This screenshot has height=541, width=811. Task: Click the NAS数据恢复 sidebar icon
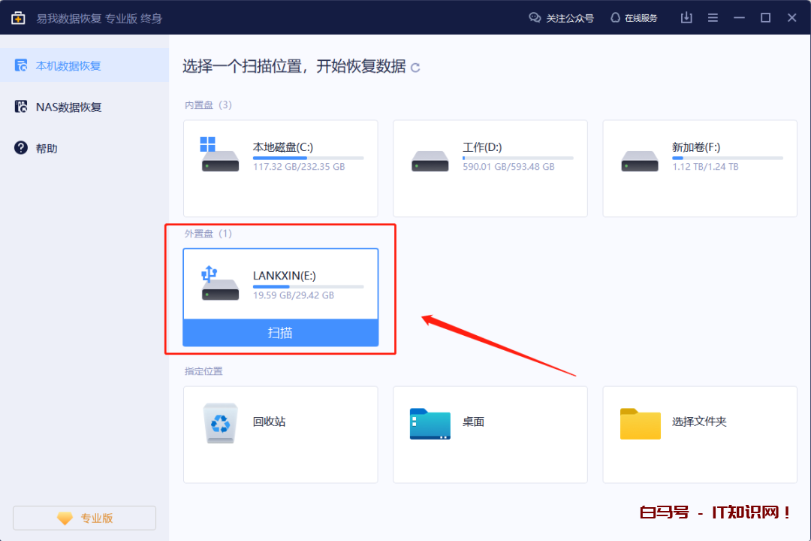pyautogui.click(x=21, y=107)
